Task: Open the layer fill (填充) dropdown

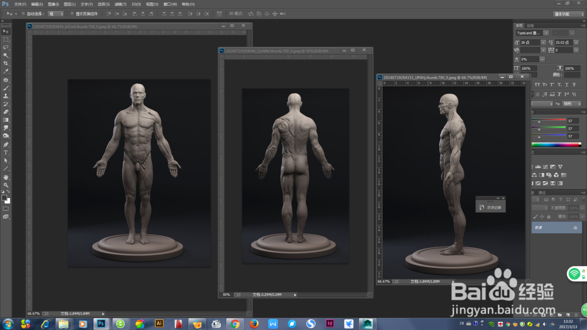Action: pos(582,217)
